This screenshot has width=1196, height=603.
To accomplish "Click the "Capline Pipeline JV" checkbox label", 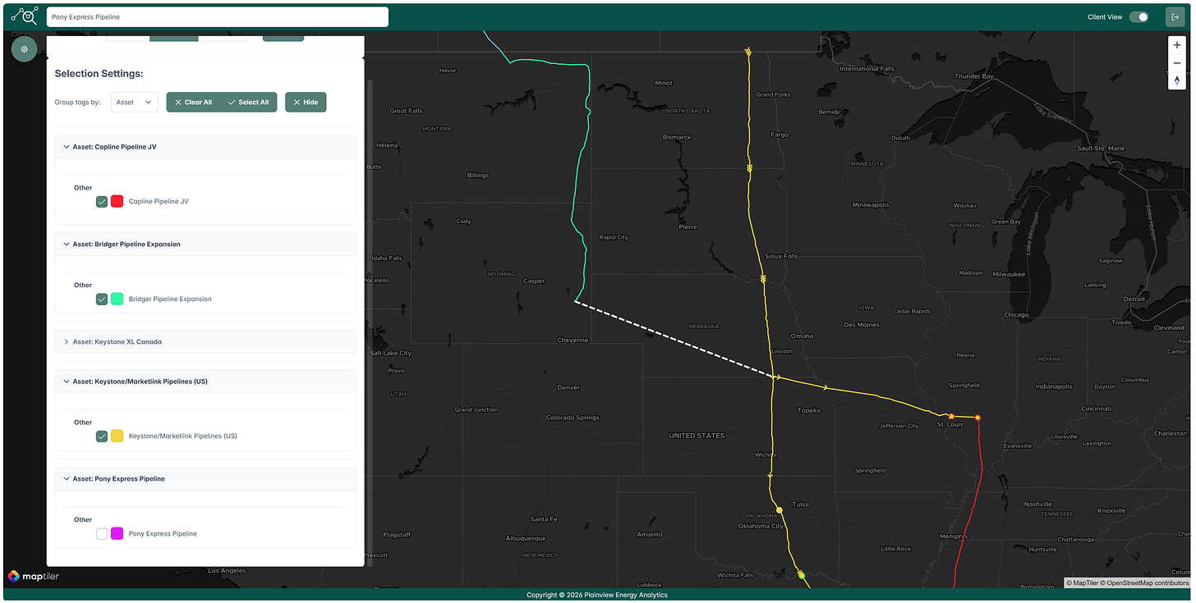I will point(159,201).
